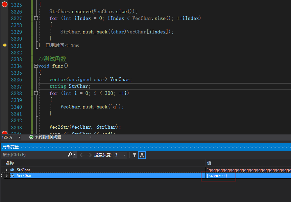Click the filter funnel icon
Viewport: 291px width, 202px height.
[x=135, y=155]
